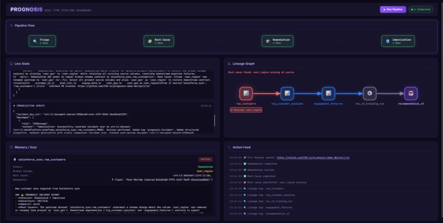The width and height of the screenshot is (443, 223).
Task: Click the recommendation_v3 node label
Action: coord(411,104)
